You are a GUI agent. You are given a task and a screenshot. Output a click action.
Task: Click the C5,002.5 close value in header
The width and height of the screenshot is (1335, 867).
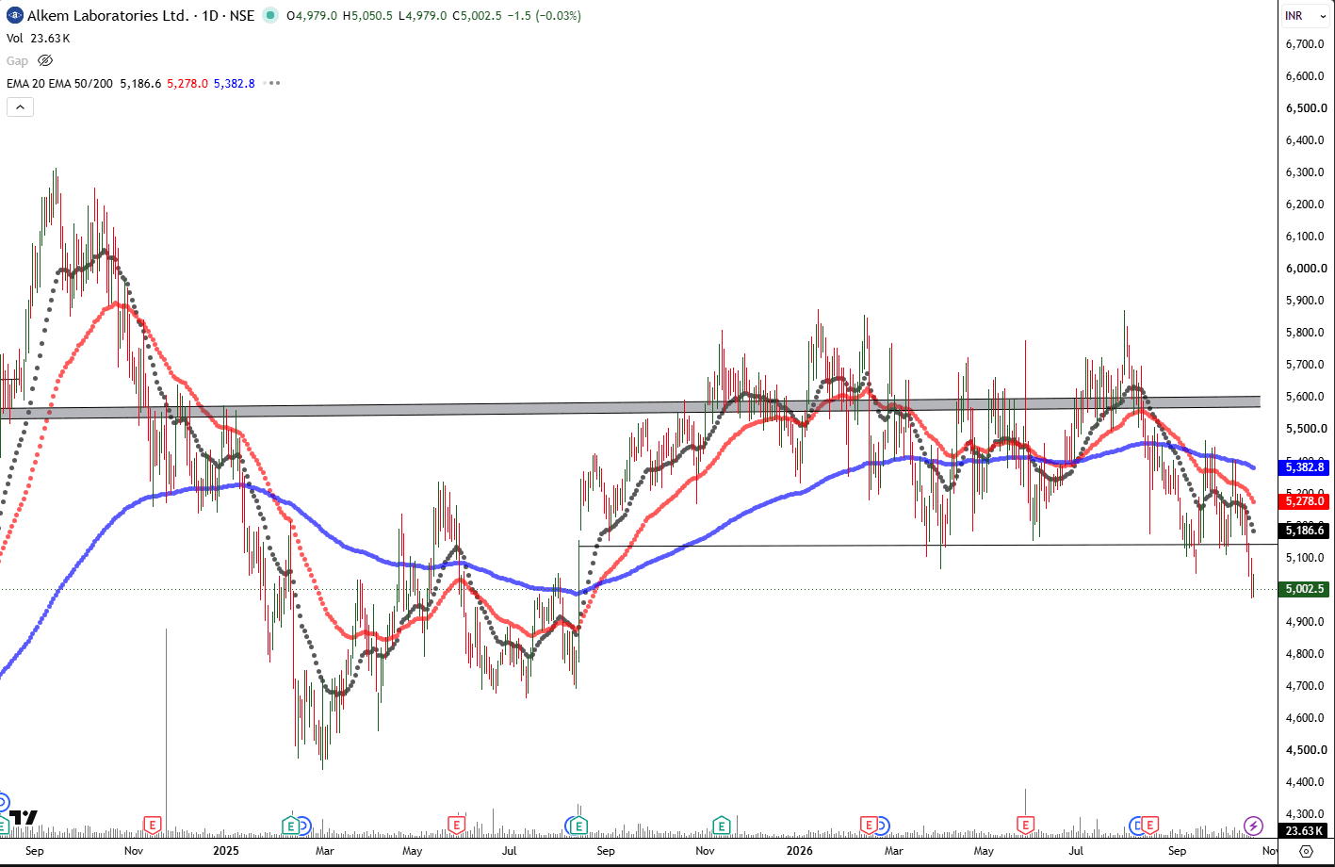[x=478, y=16]
